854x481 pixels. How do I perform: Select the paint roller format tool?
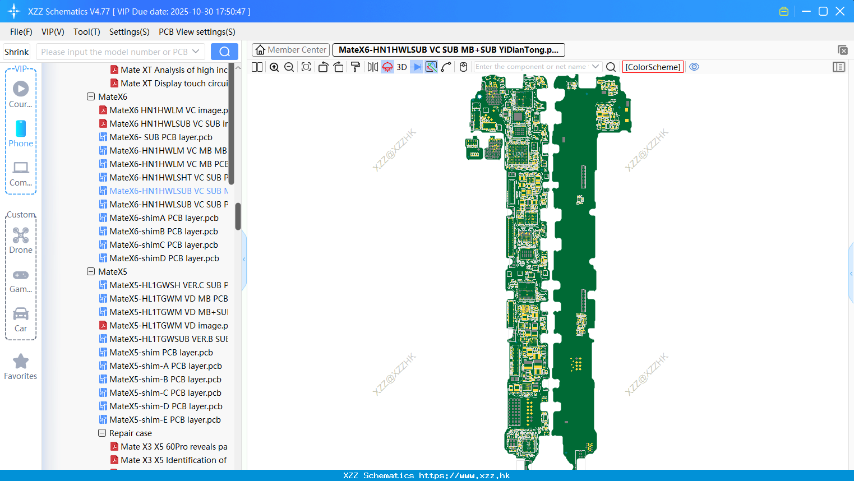click(x=356, y=67)
